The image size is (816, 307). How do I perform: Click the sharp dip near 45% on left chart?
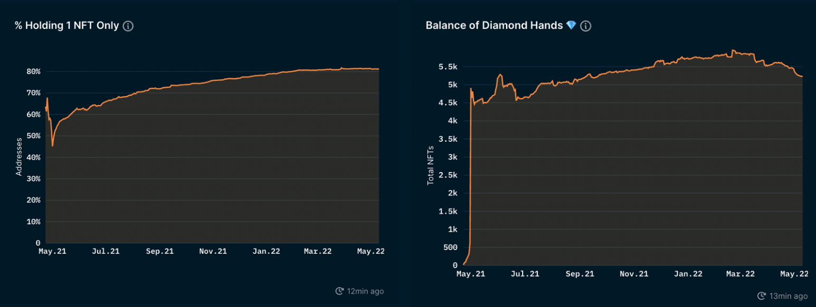point(52,146)
